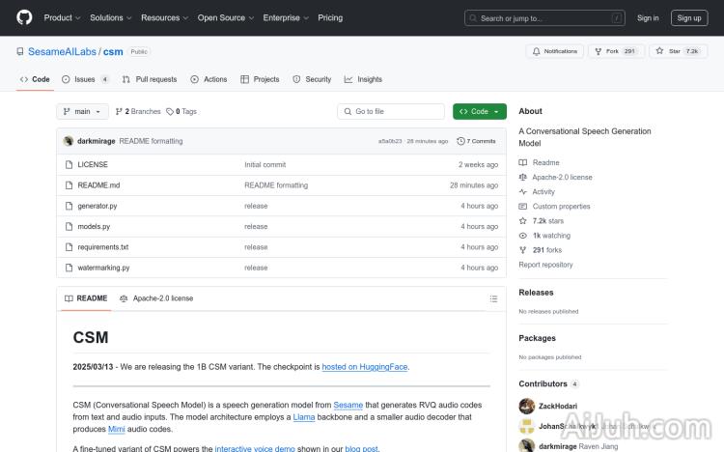
Task: Switch to the Issues tab
Action: (86, 79)
